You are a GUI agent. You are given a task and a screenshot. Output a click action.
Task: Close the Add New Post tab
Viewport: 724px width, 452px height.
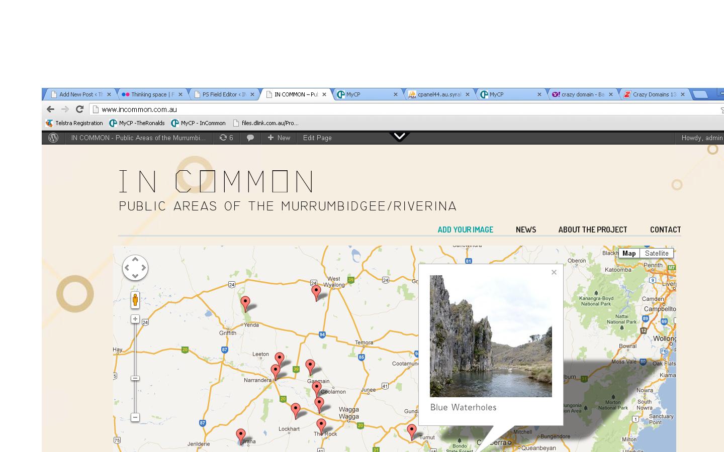click(109, 94)
